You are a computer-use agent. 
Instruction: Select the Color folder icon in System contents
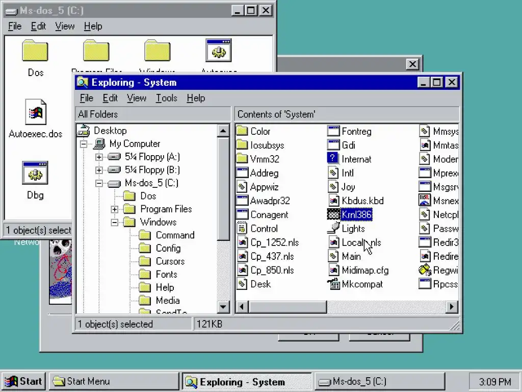(x=242, y=131)
